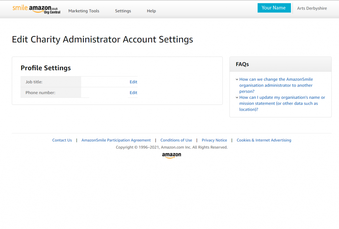339x229 pixels.
Task: Click the Your Name account button
Action: click(274, 8)
